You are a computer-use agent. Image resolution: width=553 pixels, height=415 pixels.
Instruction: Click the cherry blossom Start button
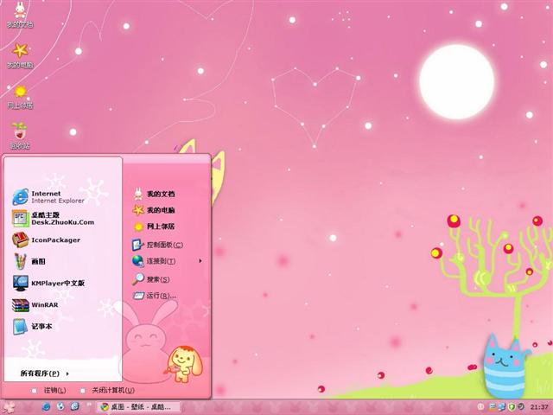click(x=10, y=407)
